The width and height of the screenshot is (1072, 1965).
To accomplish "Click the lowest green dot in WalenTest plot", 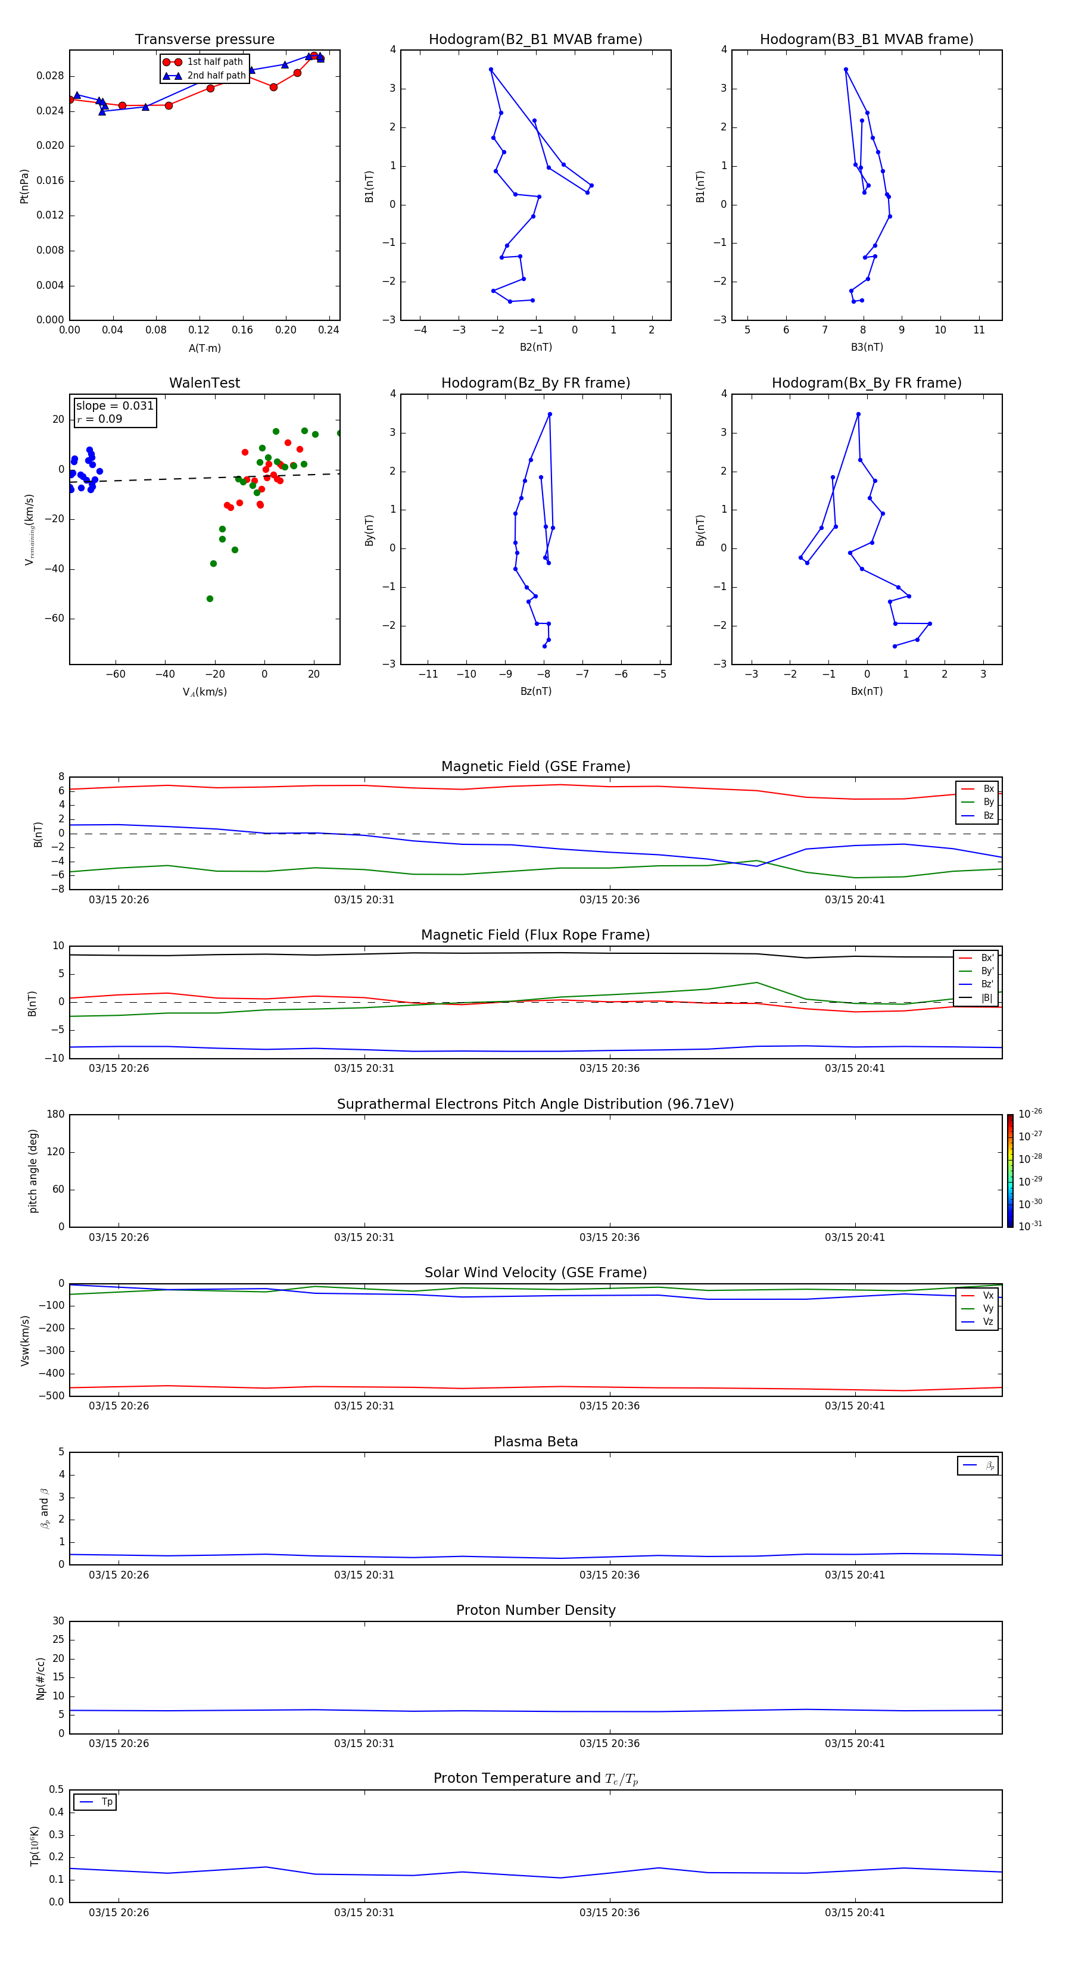I will [210, 599].
